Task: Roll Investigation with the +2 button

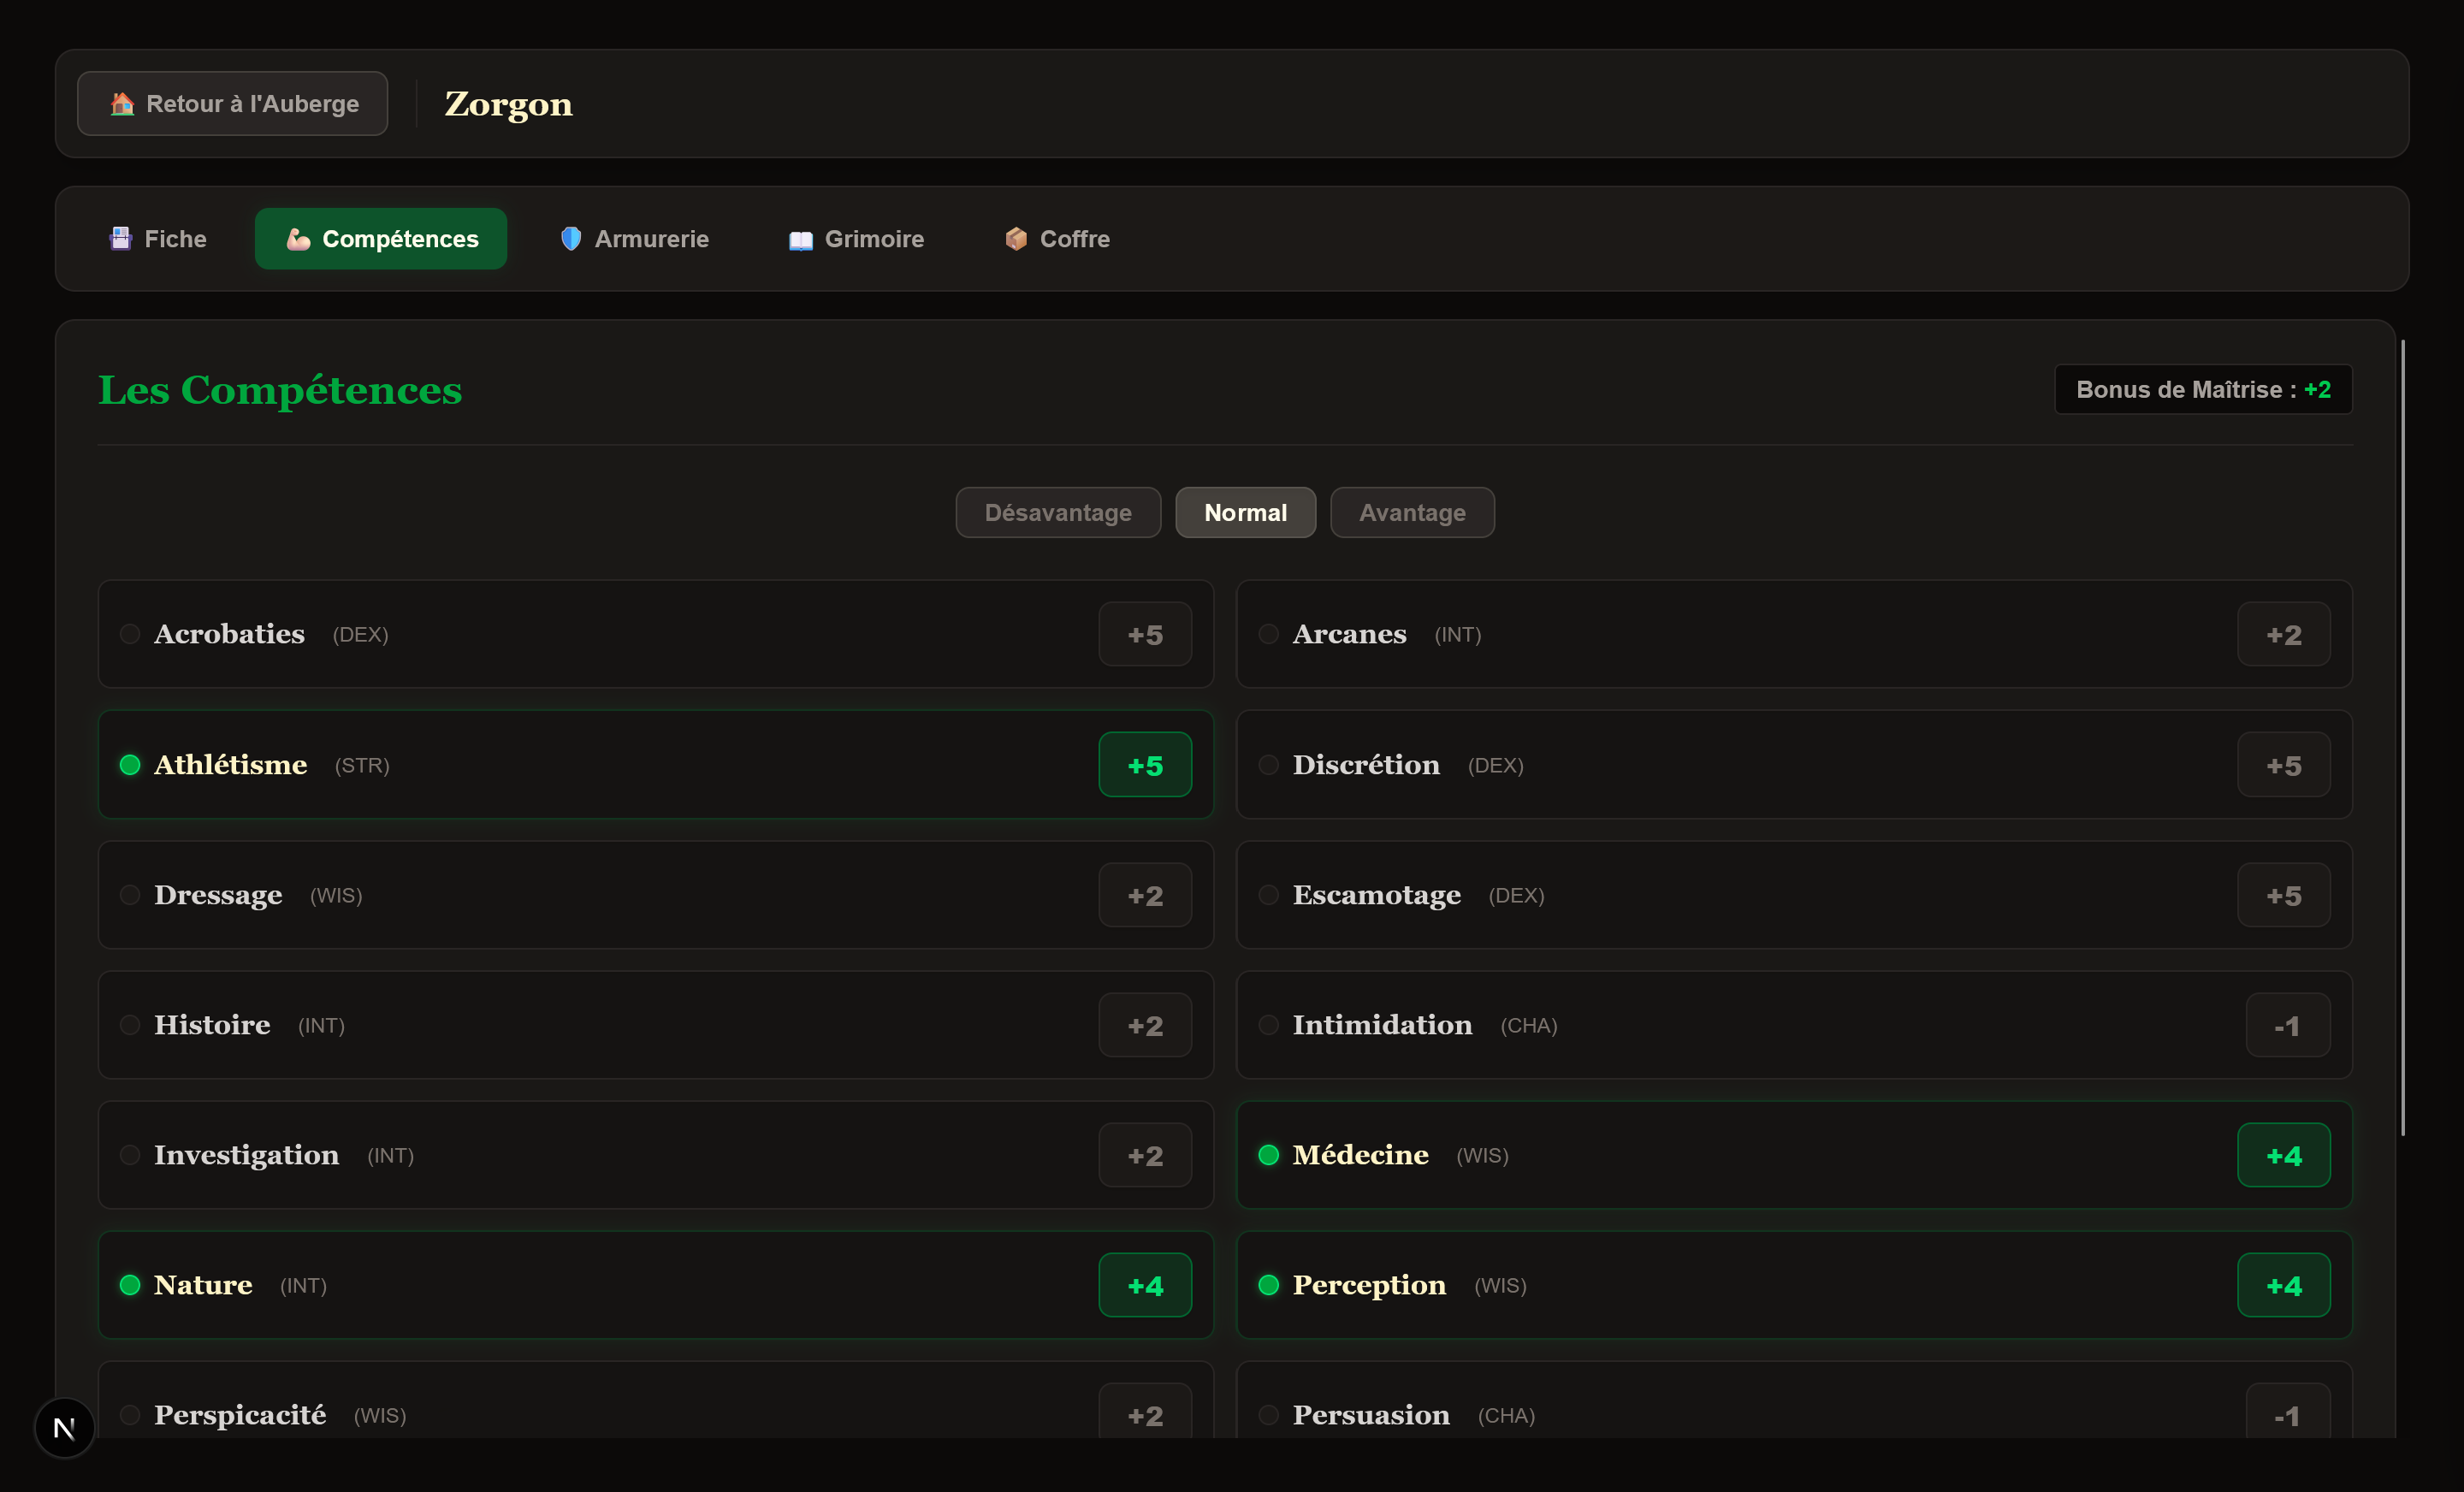Action: [1145, 1155]
